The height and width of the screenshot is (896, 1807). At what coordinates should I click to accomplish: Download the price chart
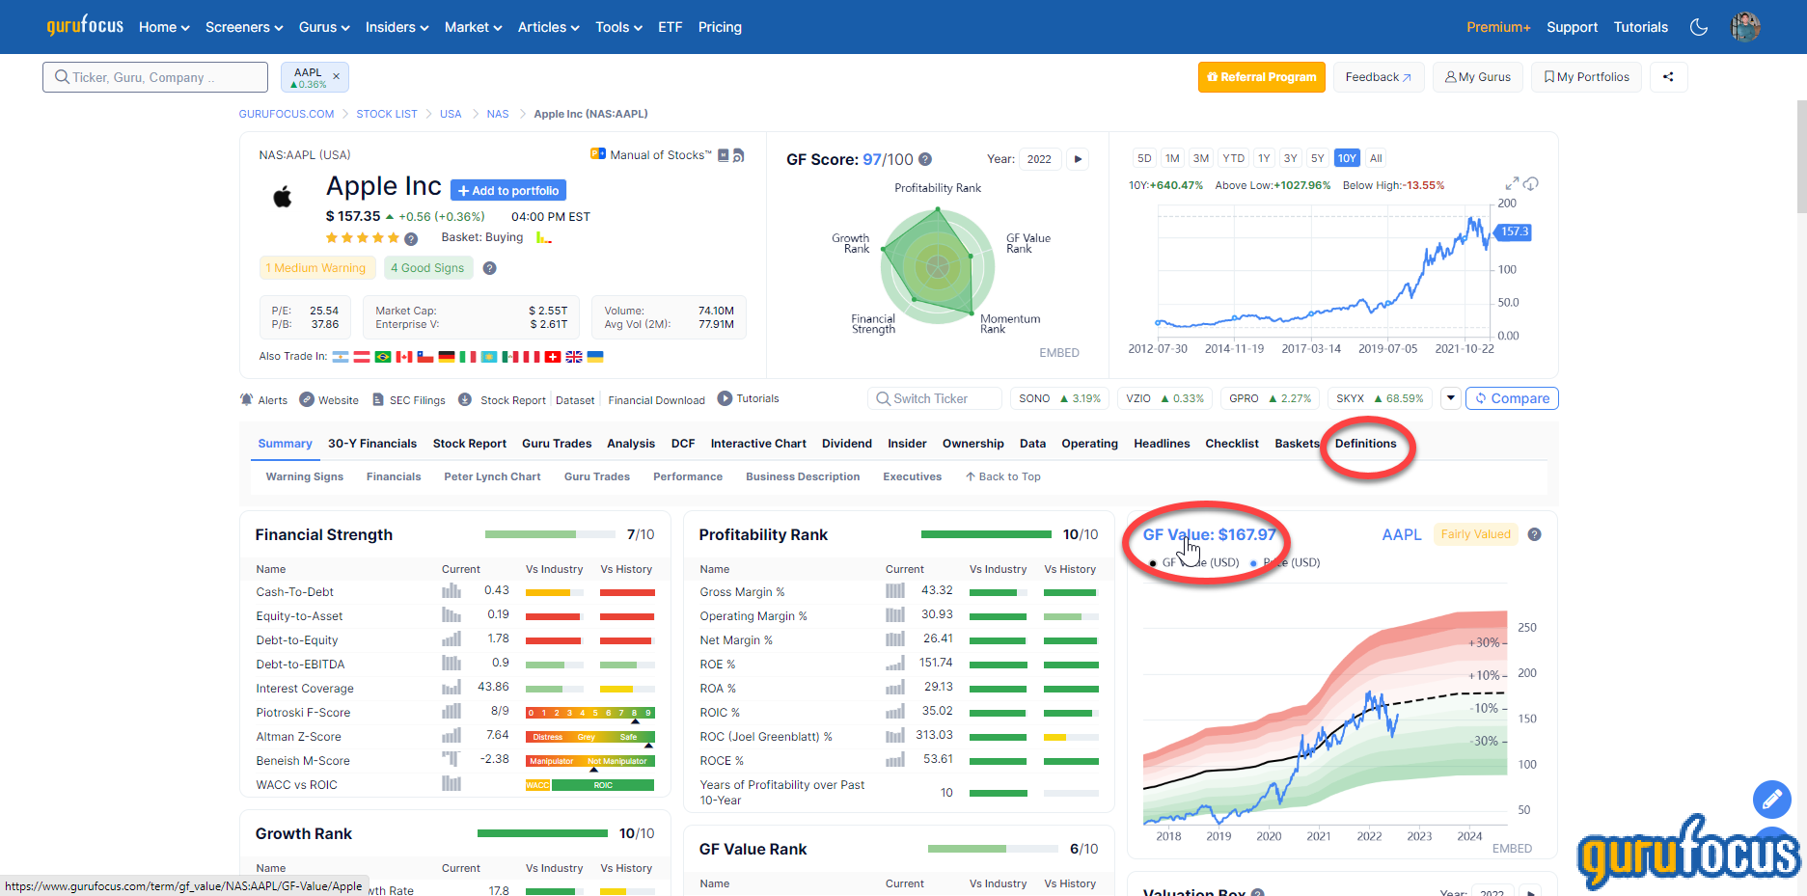[1531, 183]
